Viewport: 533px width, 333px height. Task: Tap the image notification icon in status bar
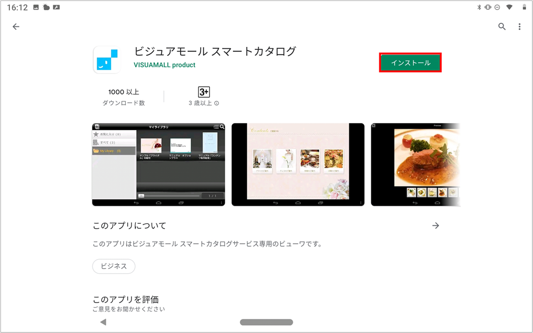36,7
